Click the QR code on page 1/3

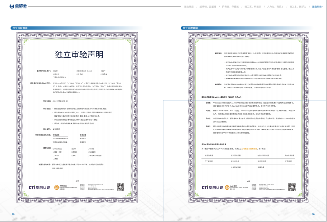click(x=120, y=187)
